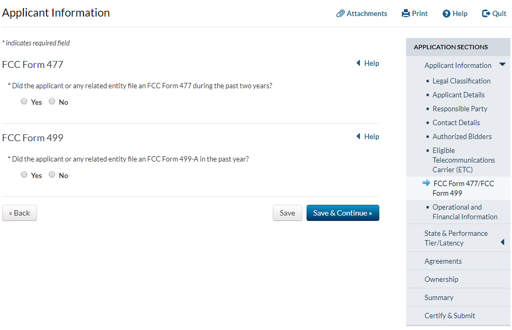
Task: Select Yes for FCC Form 477 question
Action: click(24, 102)
